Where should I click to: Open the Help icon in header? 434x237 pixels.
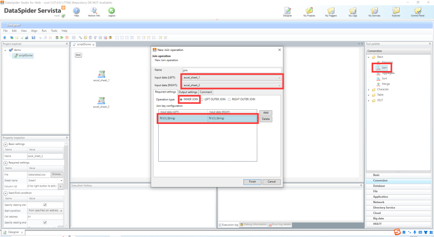pos(76,11)
